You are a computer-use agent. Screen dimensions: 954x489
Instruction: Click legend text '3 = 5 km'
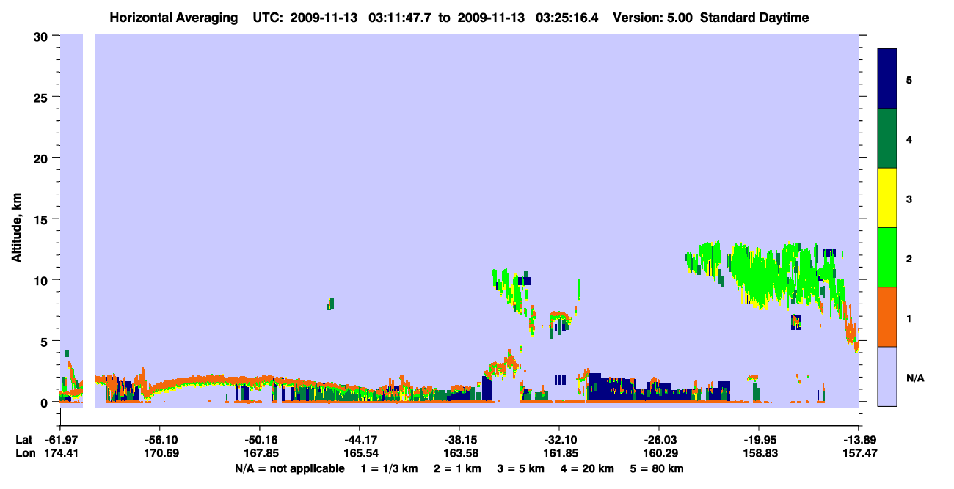coord(521,468)
